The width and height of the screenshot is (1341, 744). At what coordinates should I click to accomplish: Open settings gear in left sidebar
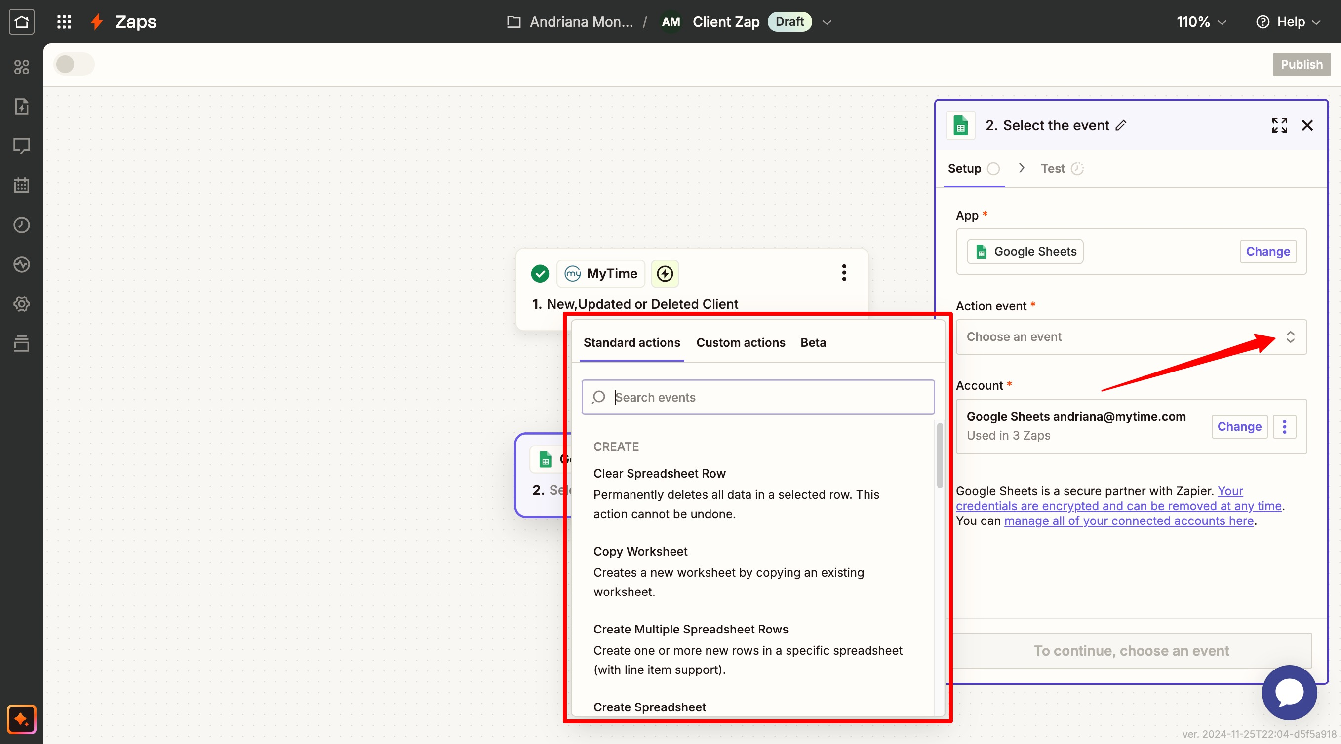coord(21,304)
